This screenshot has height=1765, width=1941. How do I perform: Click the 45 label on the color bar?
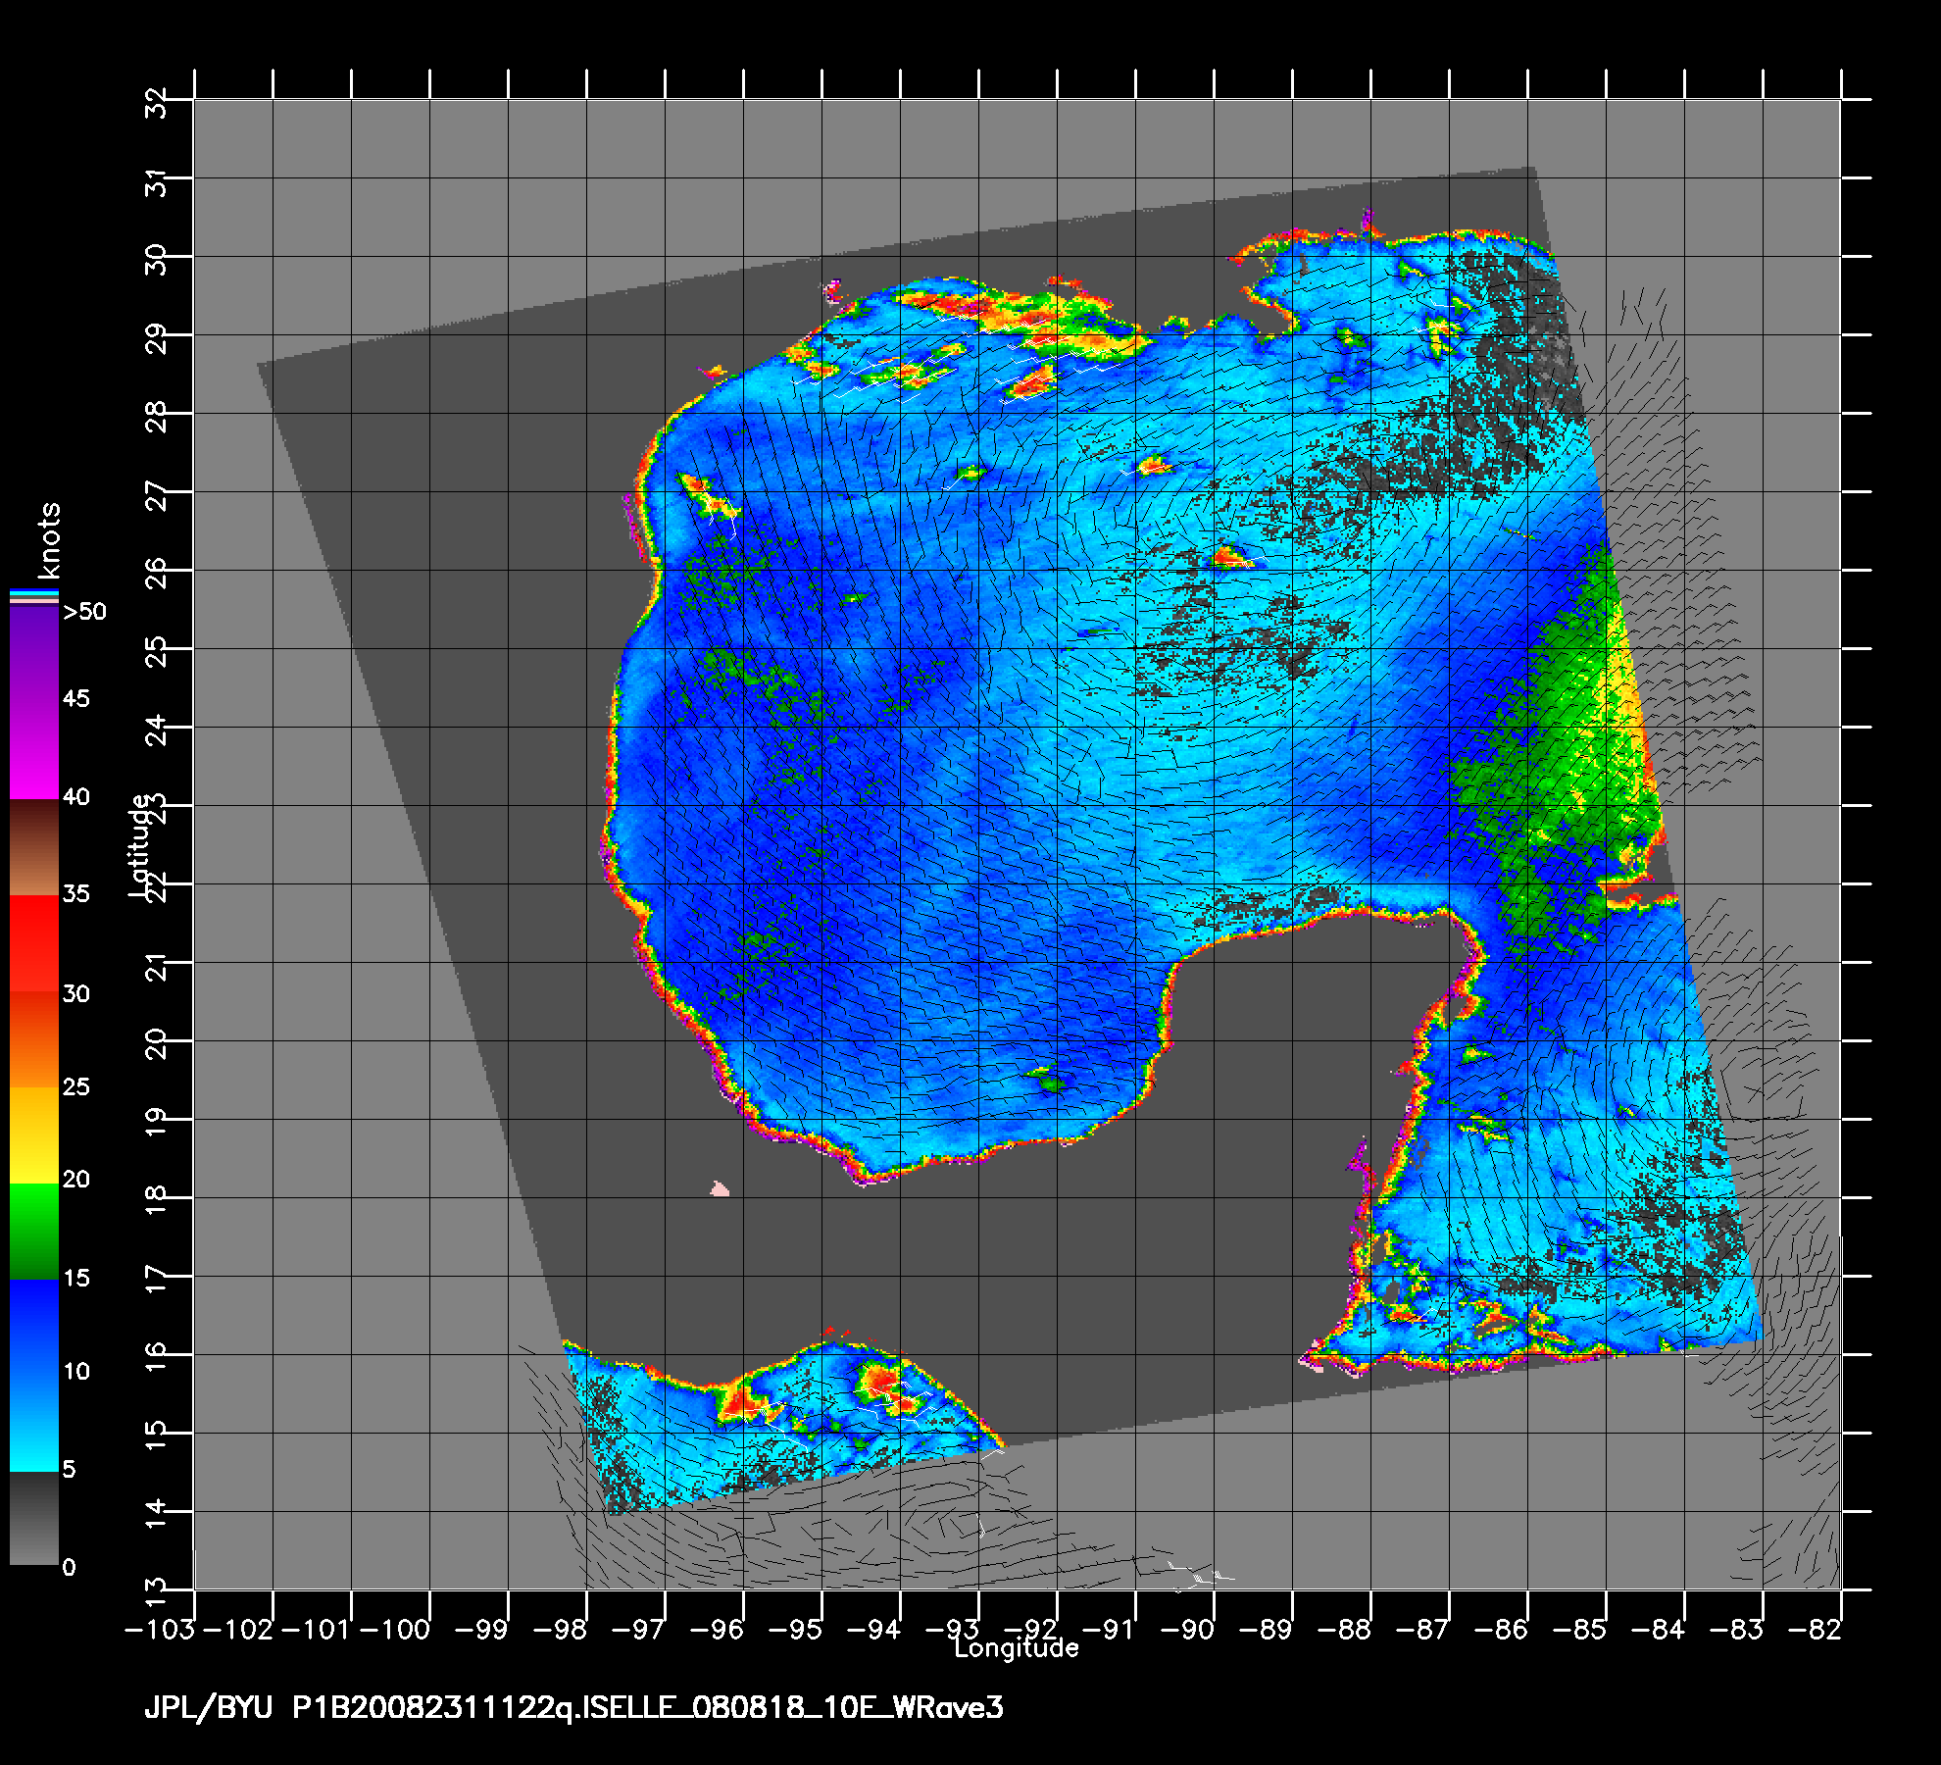pyautogui.click(x=75, y=698)
